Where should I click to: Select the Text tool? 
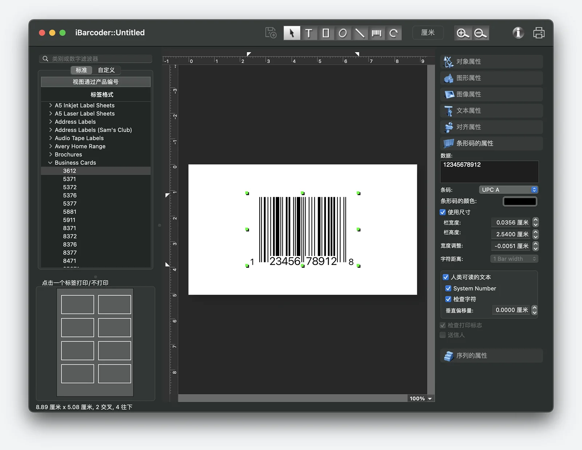308,33
